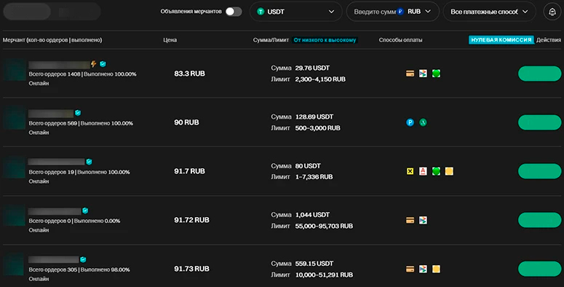Click the limit 10,000–51,291 RUB
The height and width of the screenshot is (287, 564).
click(x=324, y=275)
